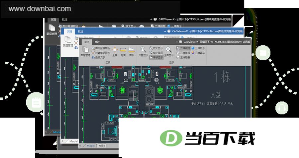Viewport: 299px width, 158px height.
Task: Open 图层管理 in the blue middle window
Action: [68, 41]
